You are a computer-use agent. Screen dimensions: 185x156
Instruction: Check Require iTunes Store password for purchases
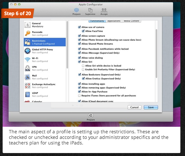click(79, 96)
